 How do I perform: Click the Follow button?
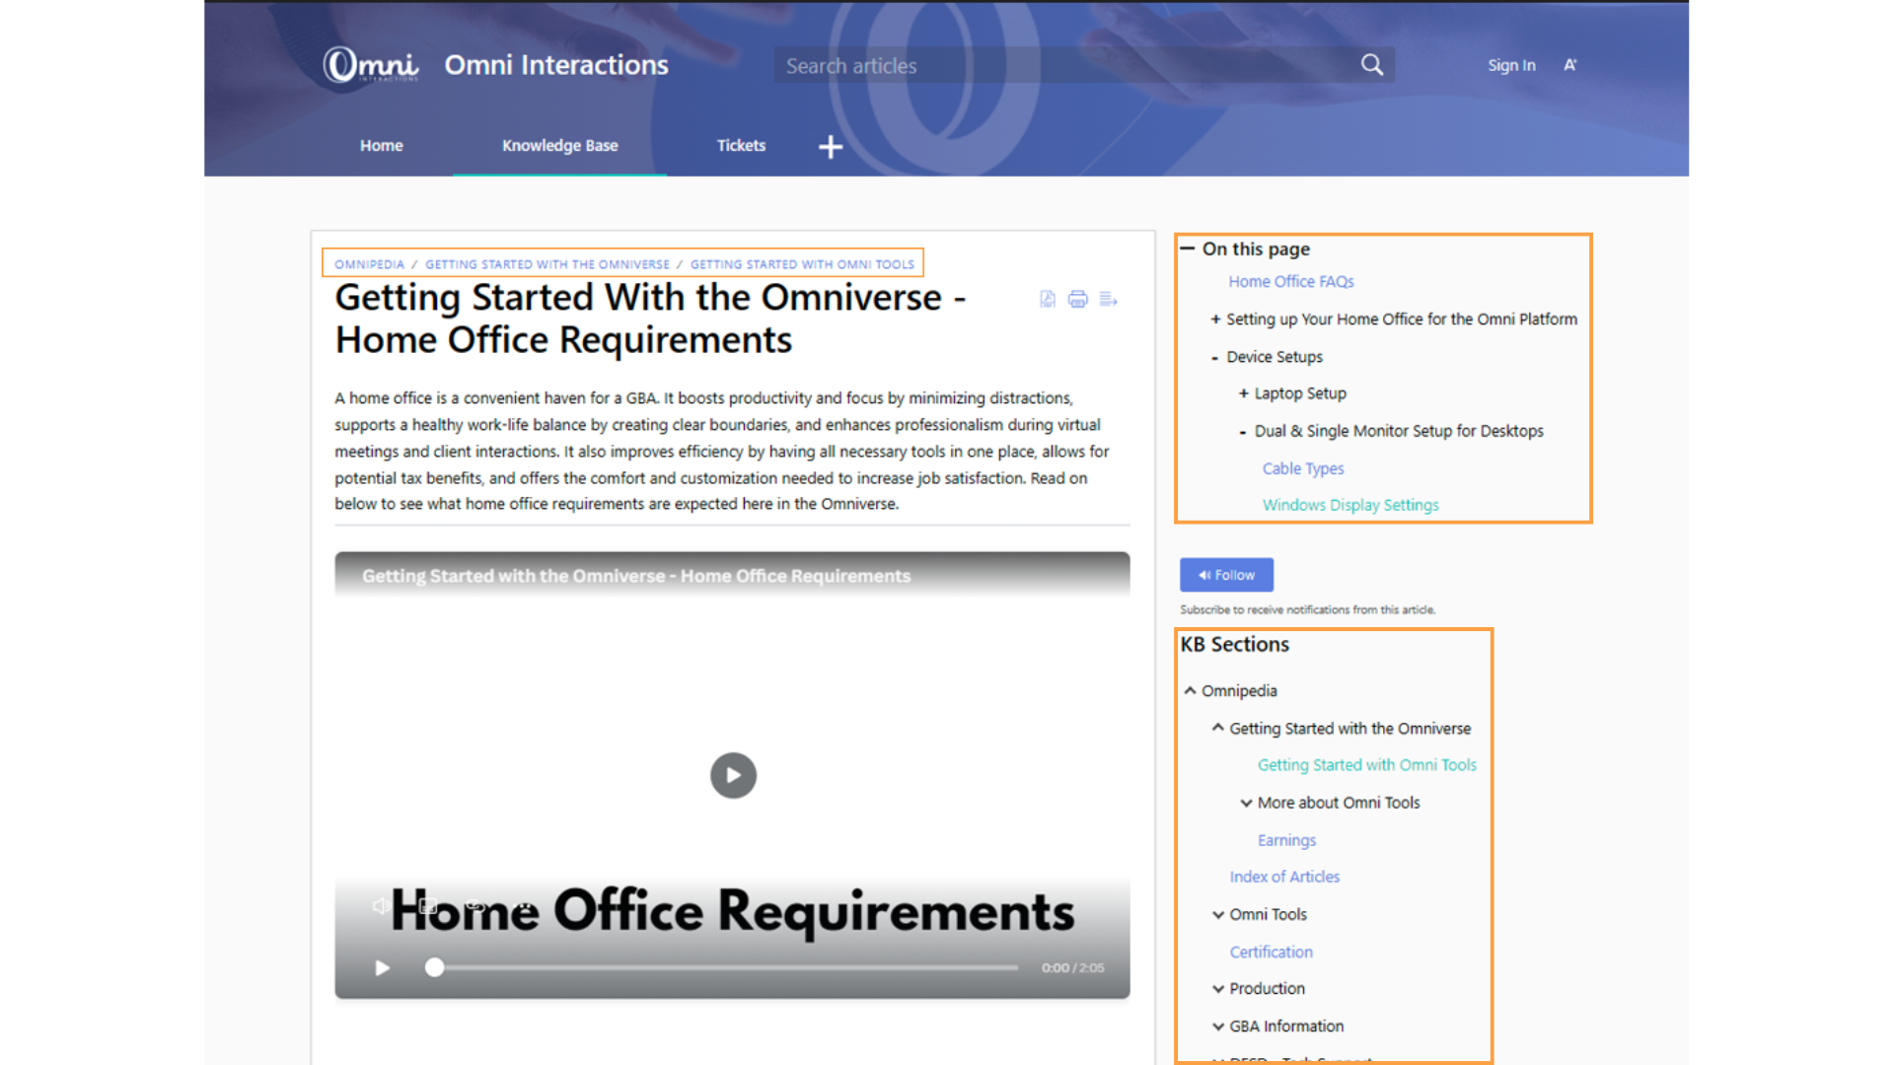(x=1226, y=575)
